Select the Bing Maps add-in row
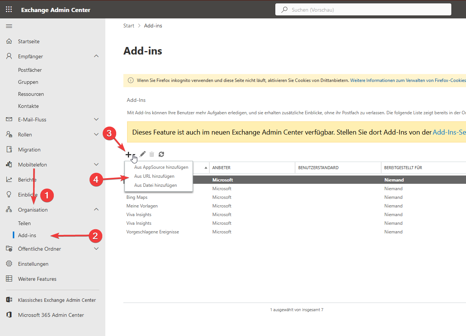Viewport: 466px width, 336px height. (137, 197)
